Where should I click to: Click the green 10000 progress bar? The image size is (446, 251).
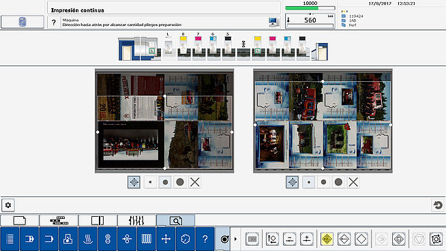pyautogui.click(x=310, y=8)
